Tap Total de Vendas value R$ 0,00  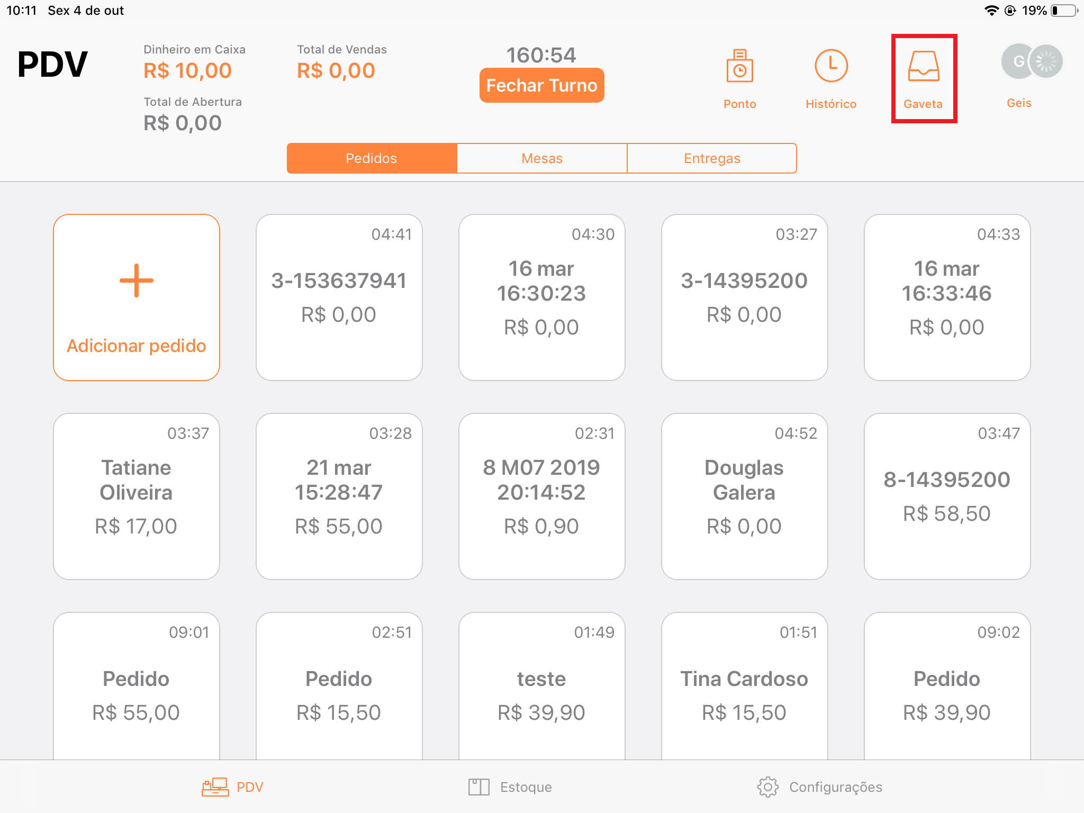point(336,70)
